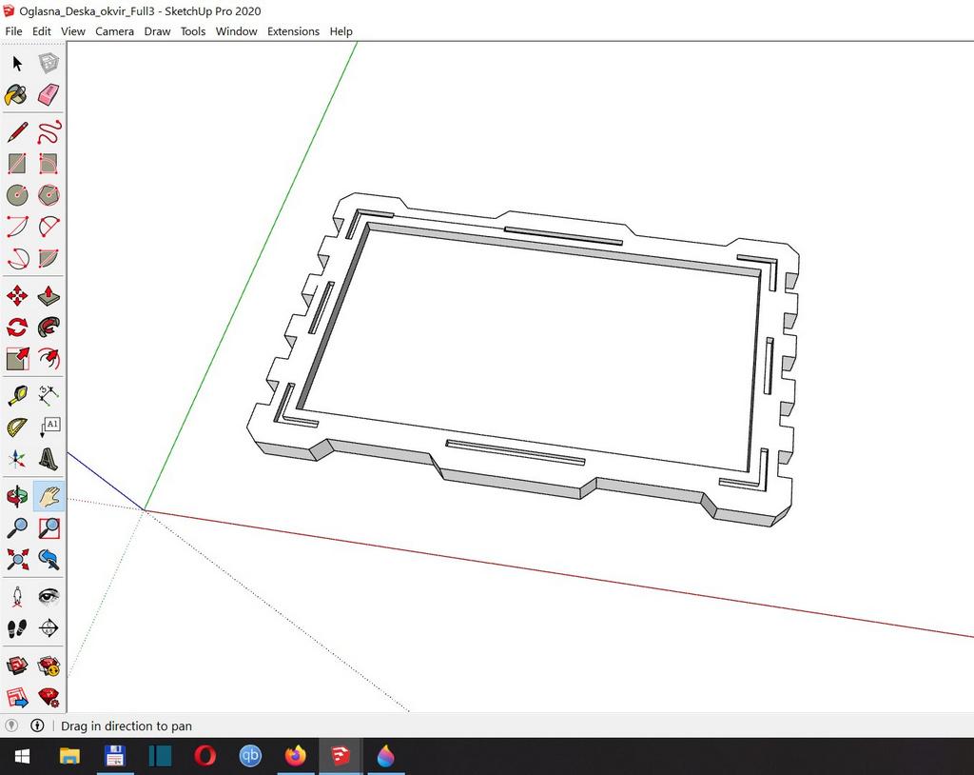
Task: Select the Look Around eye tool
Action: (49, 597)
